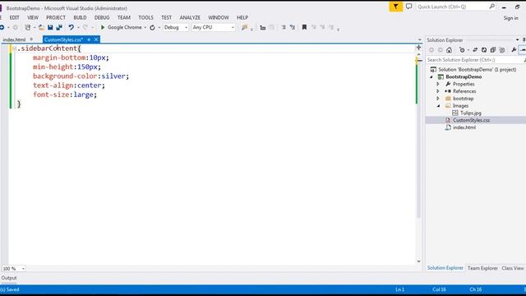This screenshot has height=296, width=526.
Task: Open Properties wrench icon in Solution Explorer toolbar
Action: click(x=514, y=50)
